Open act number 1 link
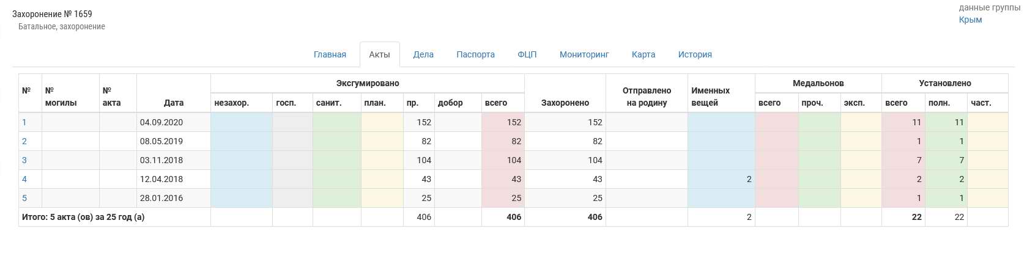Image resolution: width=1027 pixels, height=267 pixels. click(x=24, y=122)
